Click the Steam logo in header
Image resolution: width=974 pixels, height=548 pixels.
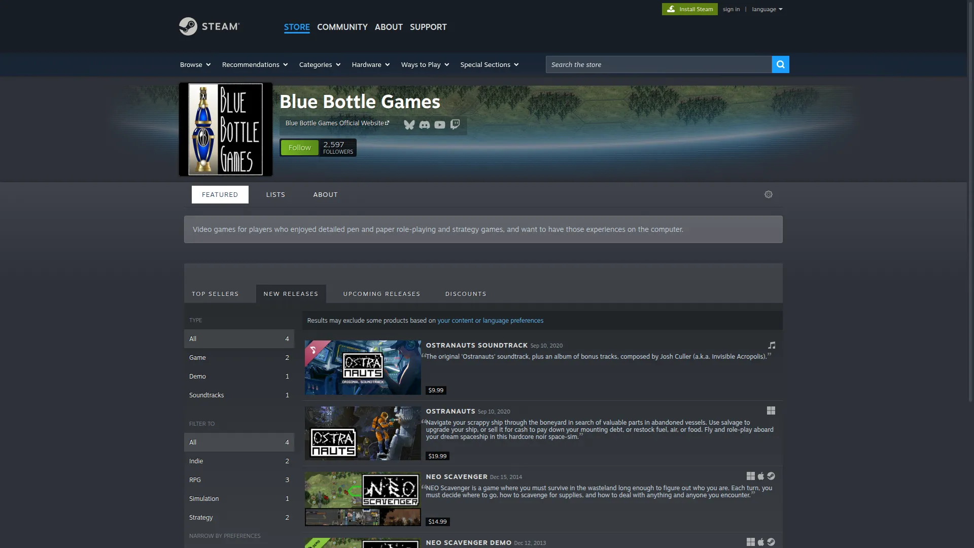pos(209,26)
